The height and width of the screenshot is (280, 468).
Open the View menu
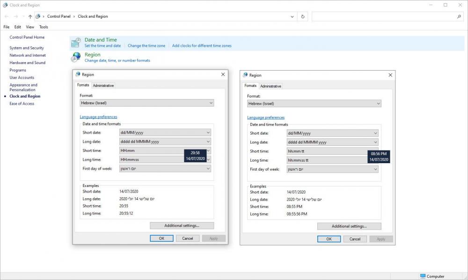30,27
